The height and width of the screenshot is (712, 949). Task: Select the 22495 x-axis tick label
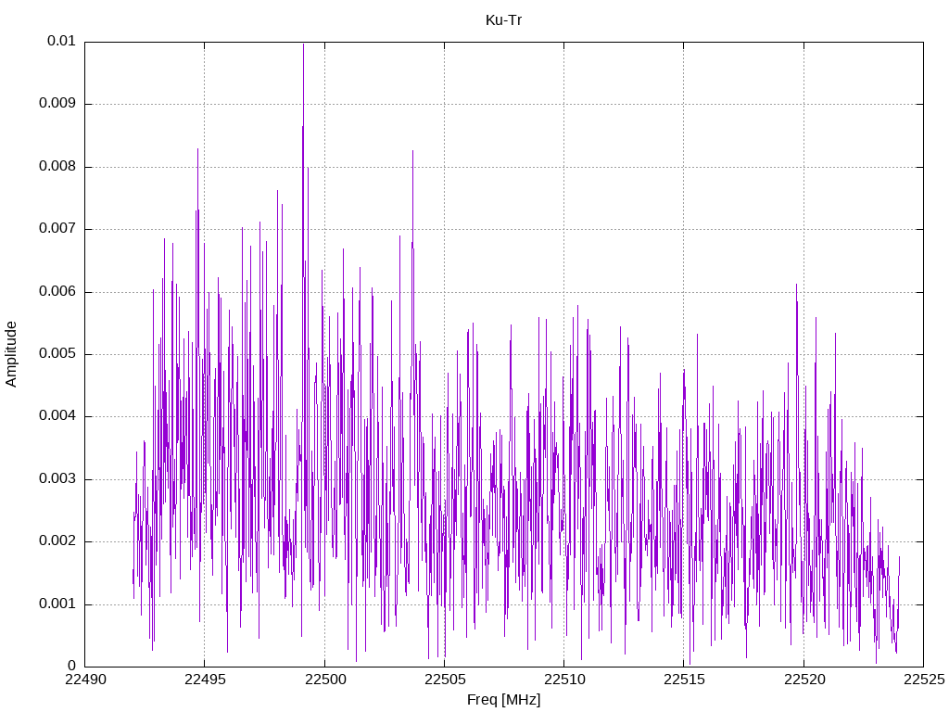[205, 680]
